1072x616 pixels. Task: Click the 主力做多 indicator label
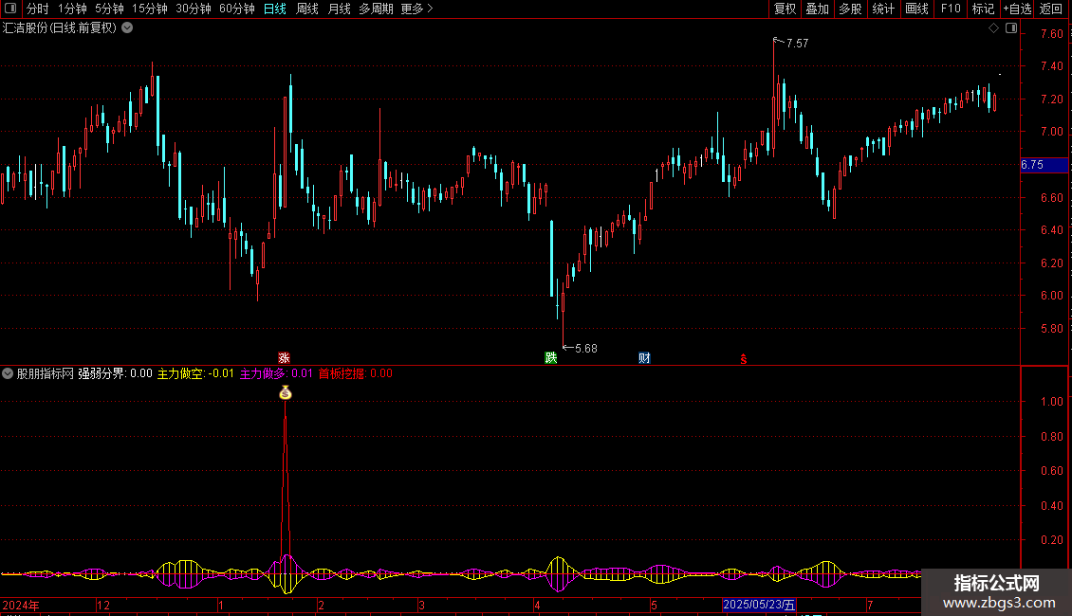[276, 373]
